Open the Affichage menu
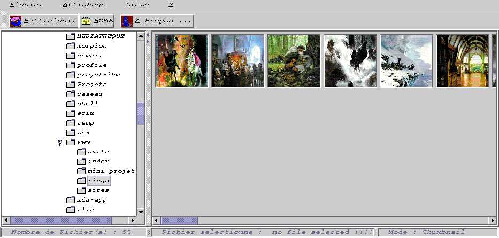Image resolution: width=499 pixels, height=238 pixels. tap(84, 4)
